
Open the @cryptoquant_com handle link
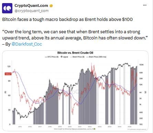tap(32, 11)
